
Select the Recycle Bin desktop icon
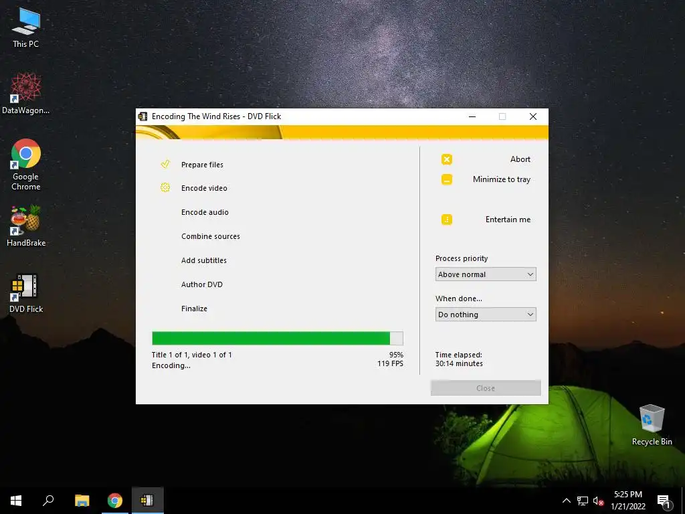[652, 425]
